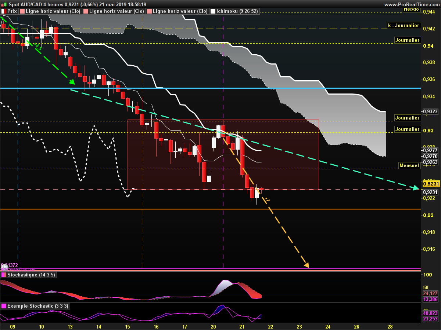This screenshot has width=441, height=330.
Task: Click the 0,944 price axis value
Action: point(429,12)
